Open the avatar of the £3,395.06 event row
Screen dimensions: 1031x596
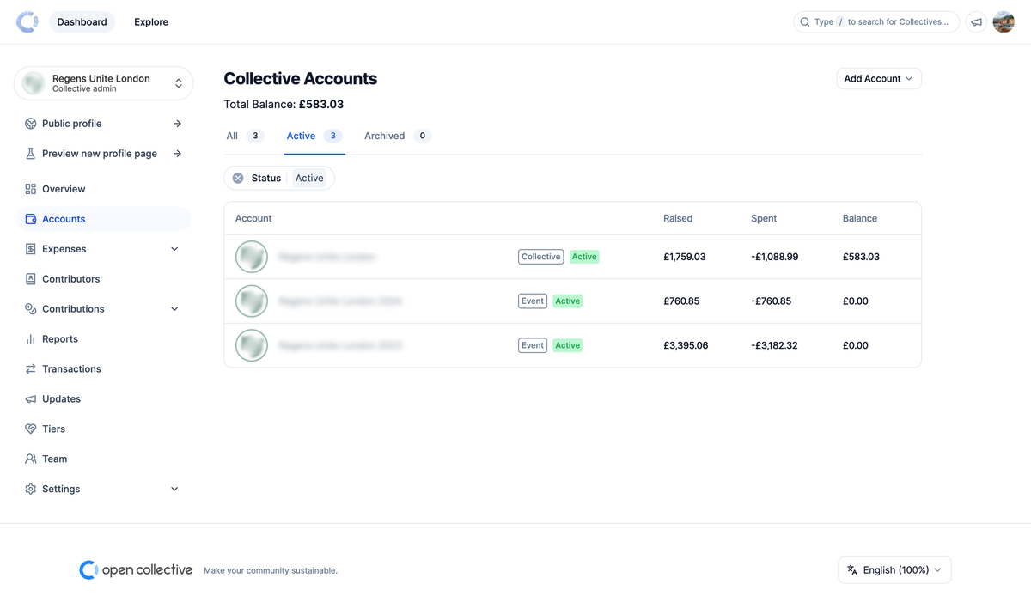pyautogui.click(x=252, y=345)
